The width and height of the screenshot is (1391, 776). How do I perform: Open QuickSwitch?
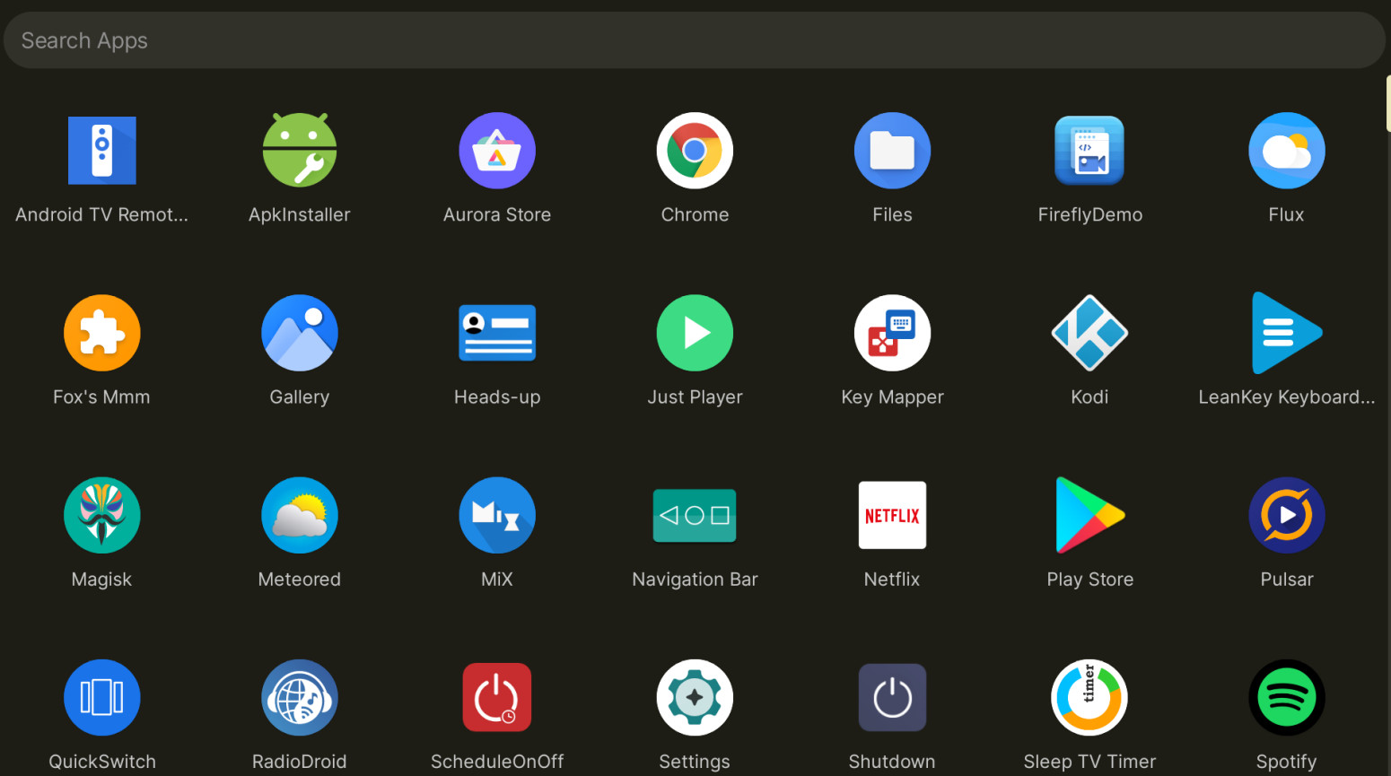click(x=102, y=697)
